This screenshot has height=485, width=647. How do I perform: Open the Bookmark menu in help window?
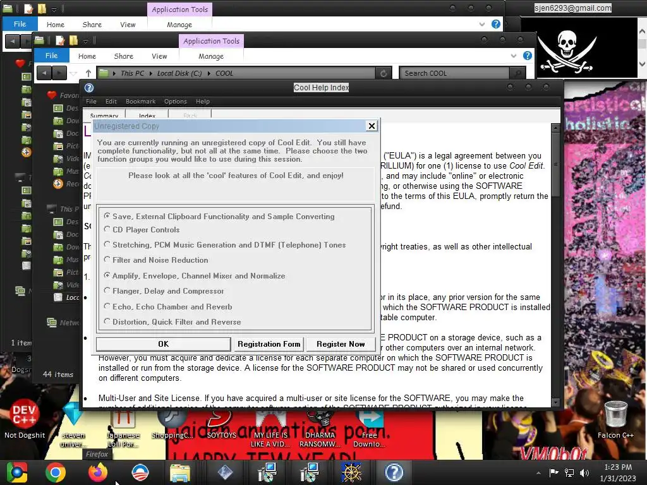(141, 102)
